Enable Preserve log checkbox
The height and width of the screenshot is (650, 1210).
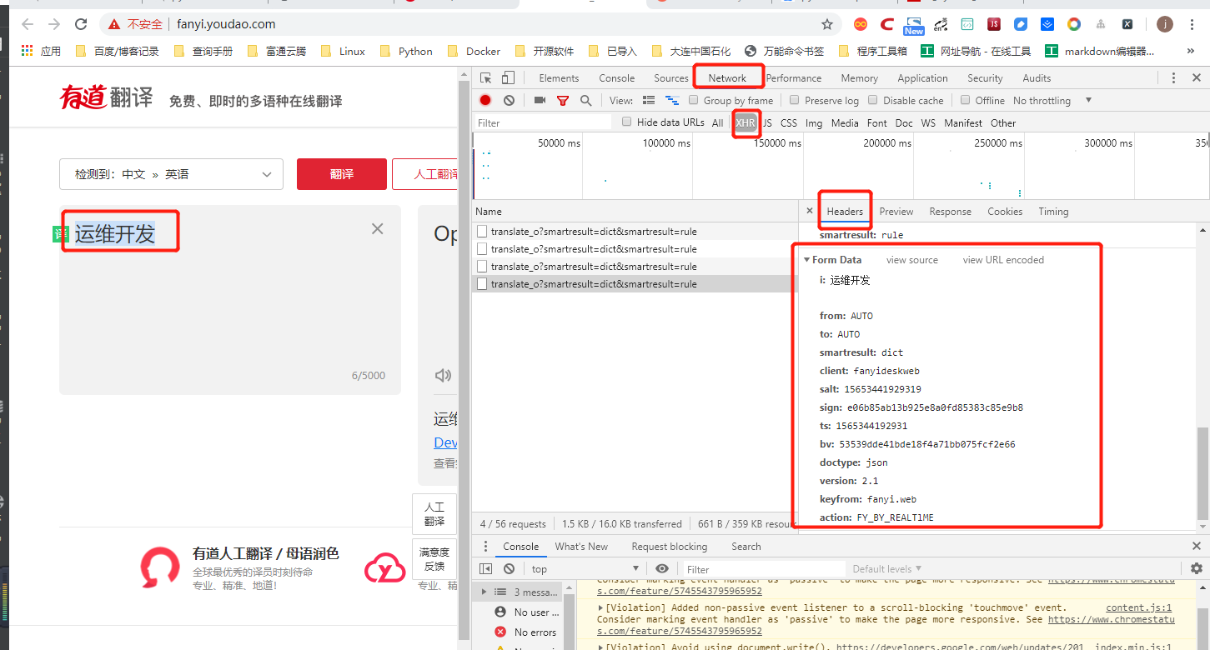point(795,100)
